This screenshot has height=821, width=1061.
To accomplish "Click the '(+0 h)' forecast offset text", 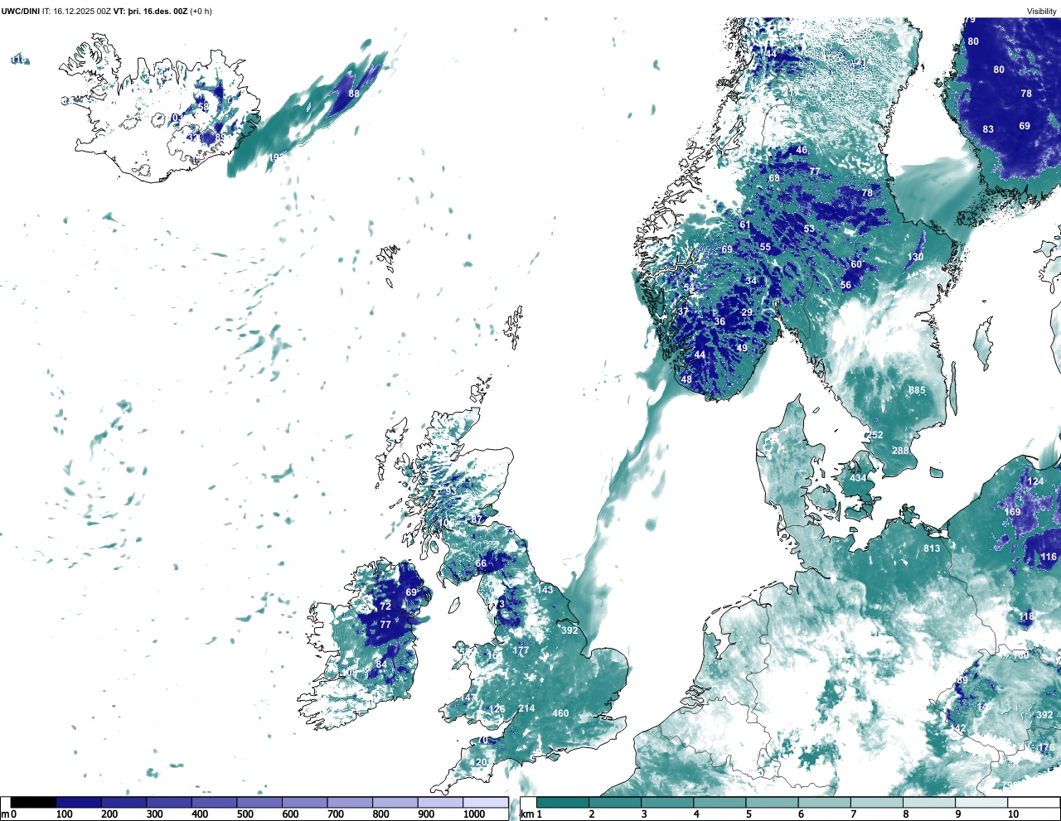I will point(201,12).
